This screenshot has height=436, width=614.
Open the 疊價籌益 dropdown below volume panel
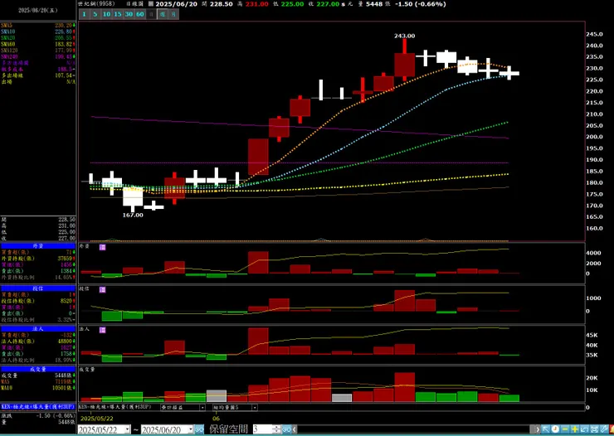tap(202, 408)
